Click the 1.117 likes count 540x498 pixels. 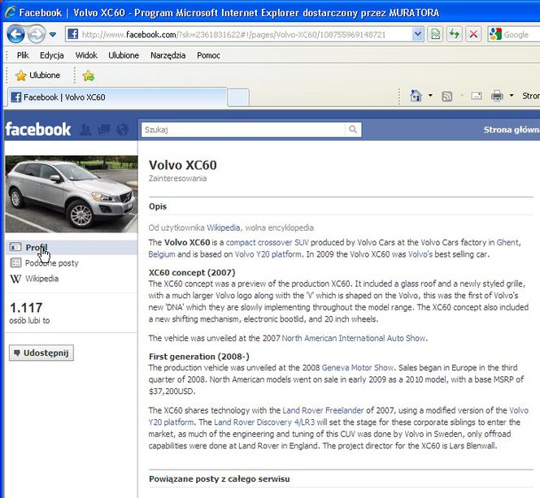tap(26, 307)
